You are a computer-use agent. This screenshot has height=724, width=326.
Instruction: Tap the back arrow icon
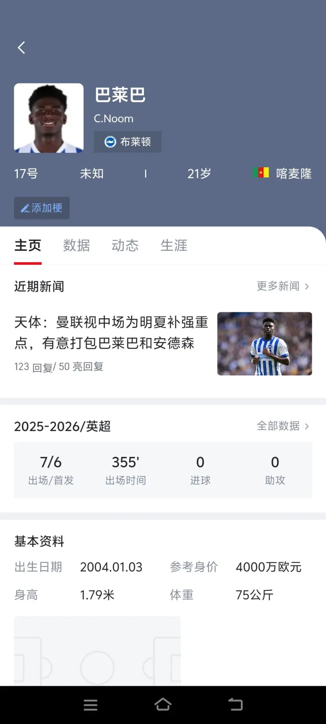coord(22,48)
